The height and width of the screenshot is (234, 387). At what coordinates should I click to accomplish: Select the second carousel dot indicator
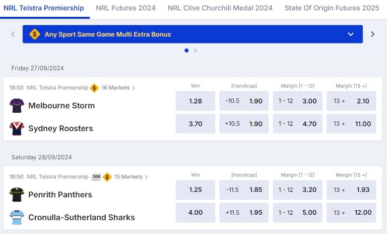[x=195, y=50]
